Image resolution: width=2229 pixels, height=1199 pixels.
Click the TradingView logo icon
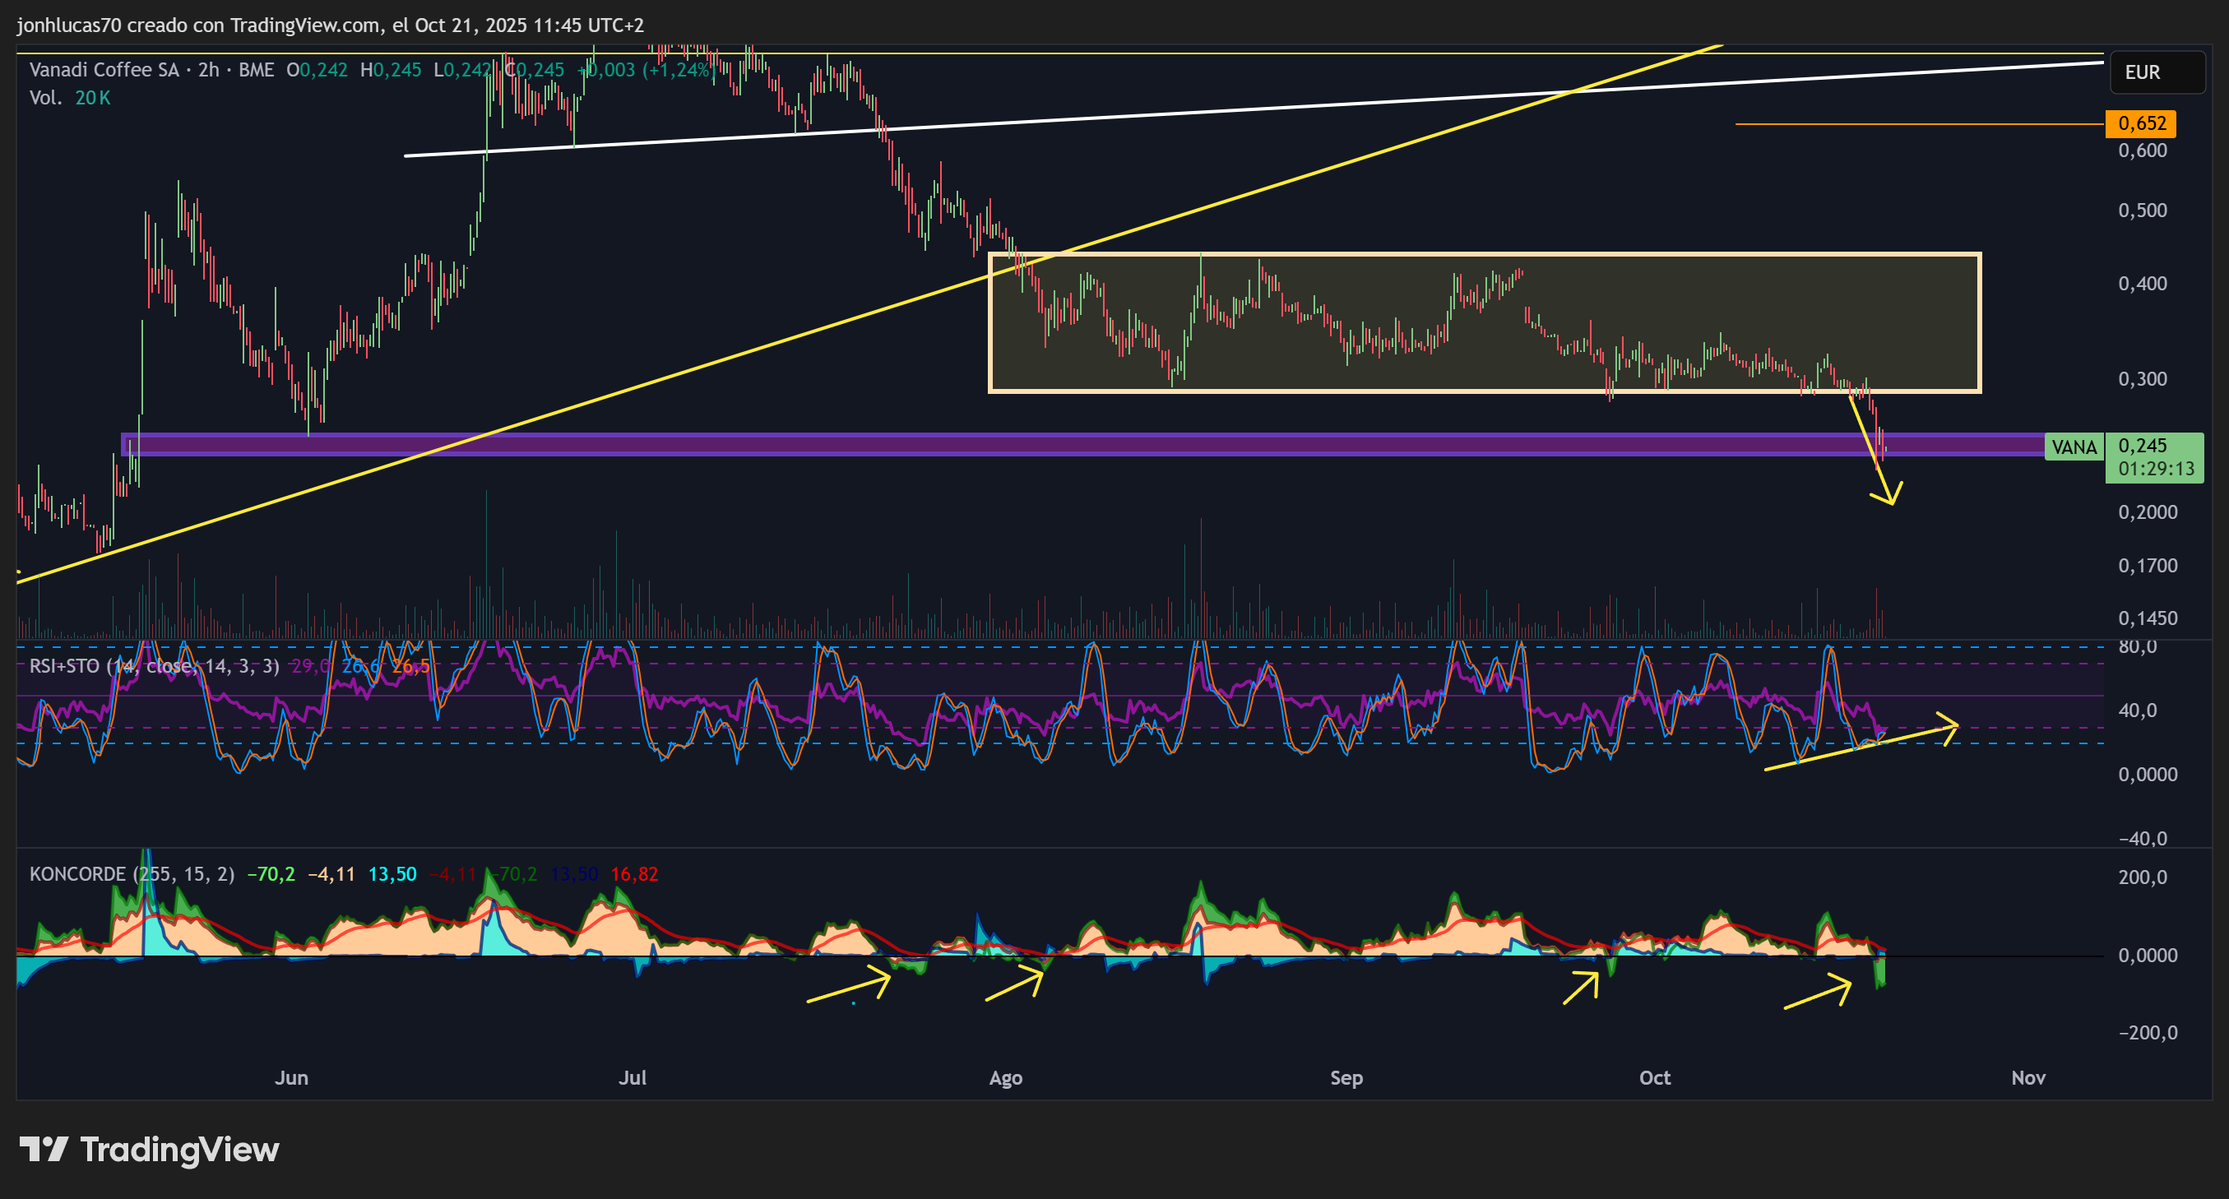(44, 1149)
